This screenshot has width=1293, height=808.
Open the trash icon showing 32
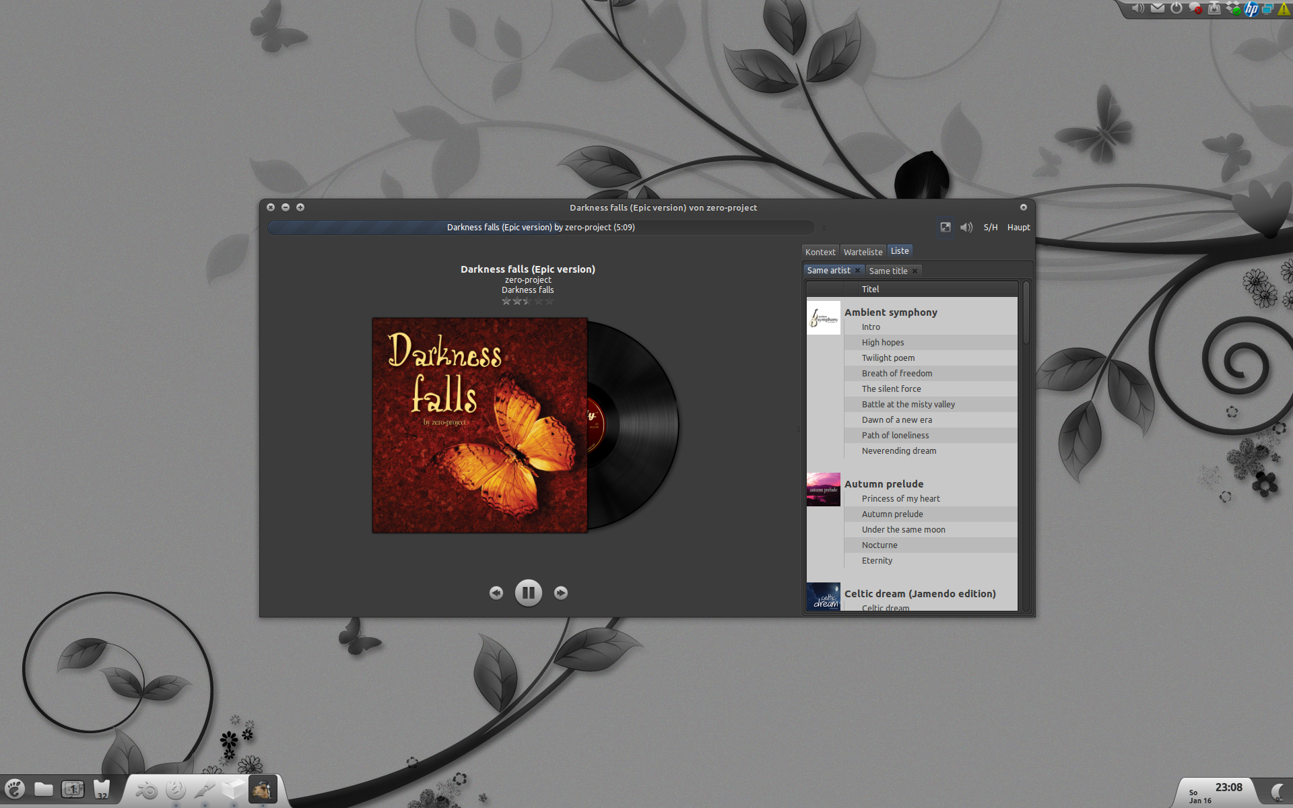tap(102, 789)
